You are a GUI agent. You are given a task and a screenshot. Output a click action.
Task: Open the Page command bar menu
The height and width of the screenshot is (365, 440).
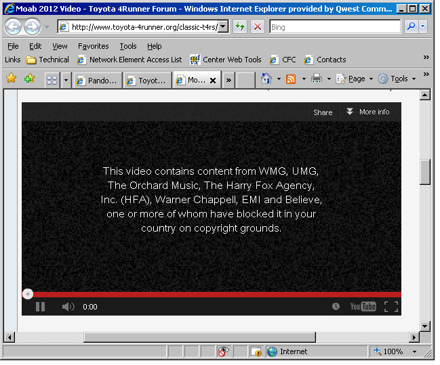pyautogui.click(x=355, y=79)
